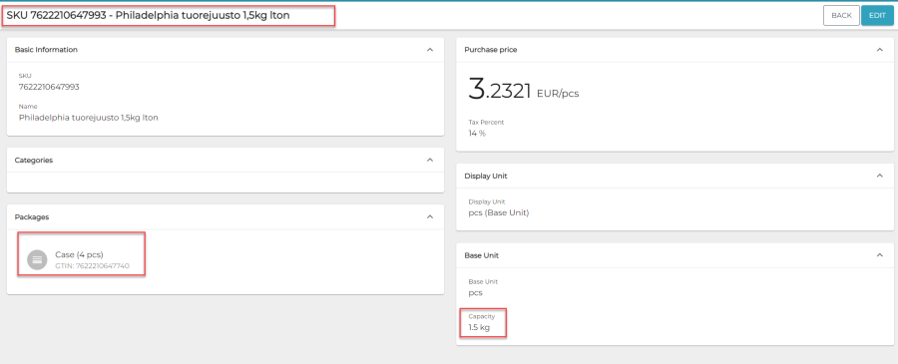
Task: Collapse the Display Unit section
Action: (x=880, y=176)
